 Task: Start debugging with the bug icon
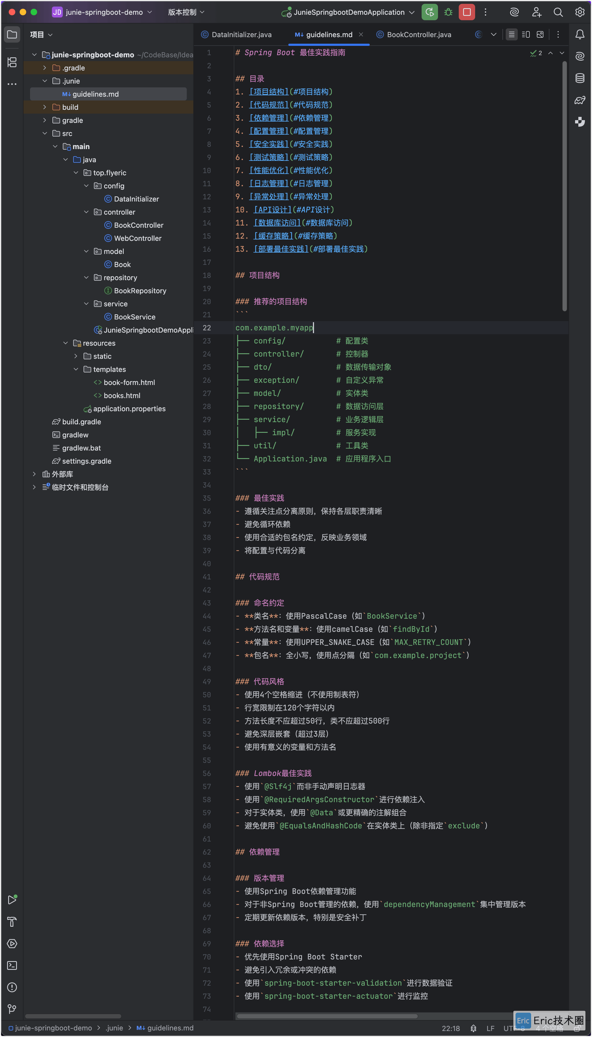click(x=448, y=12)
